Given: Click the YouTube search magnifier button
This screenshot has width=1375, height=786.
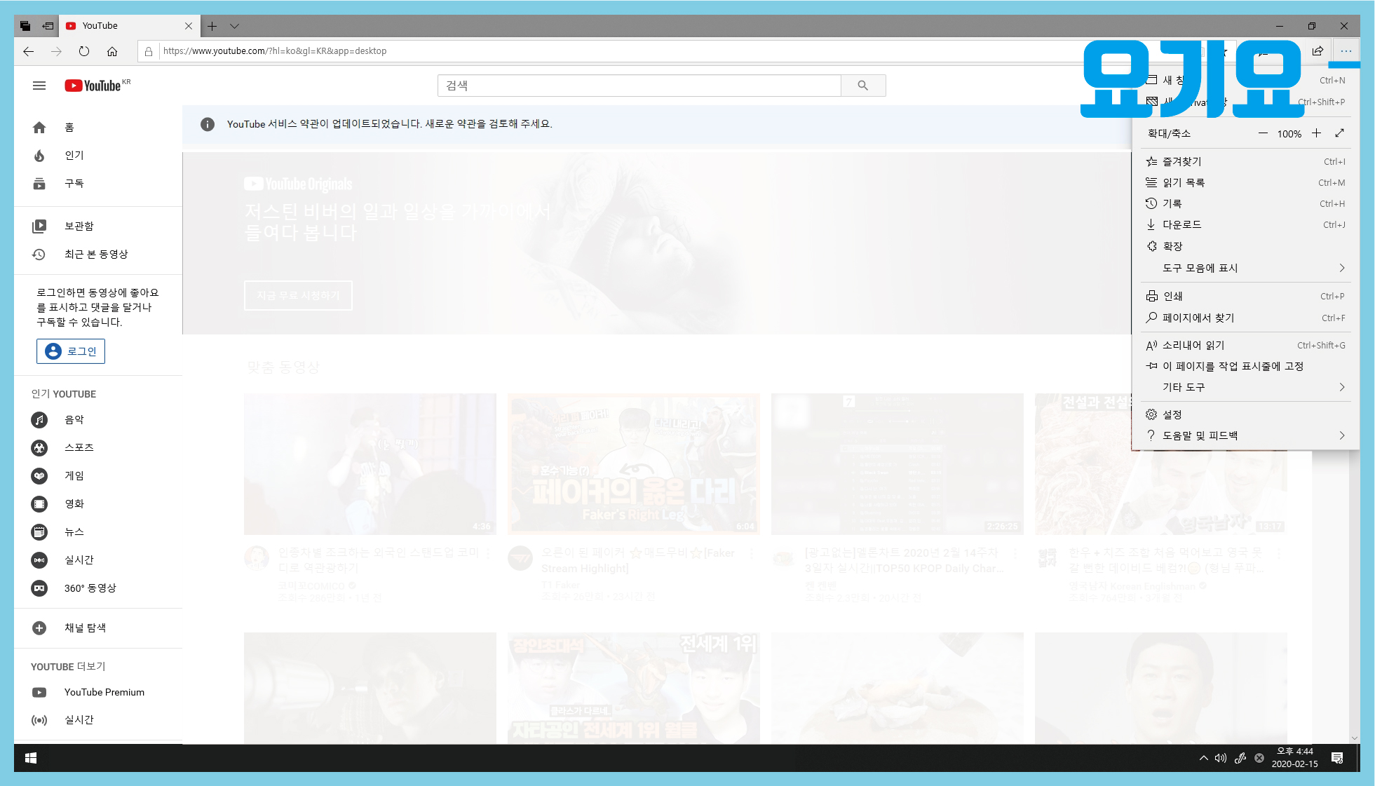Looking at the screenshot, I should 862,86.
